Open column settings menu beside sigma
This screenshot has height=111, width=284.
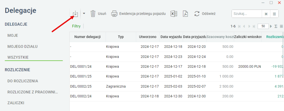point(281,26)
